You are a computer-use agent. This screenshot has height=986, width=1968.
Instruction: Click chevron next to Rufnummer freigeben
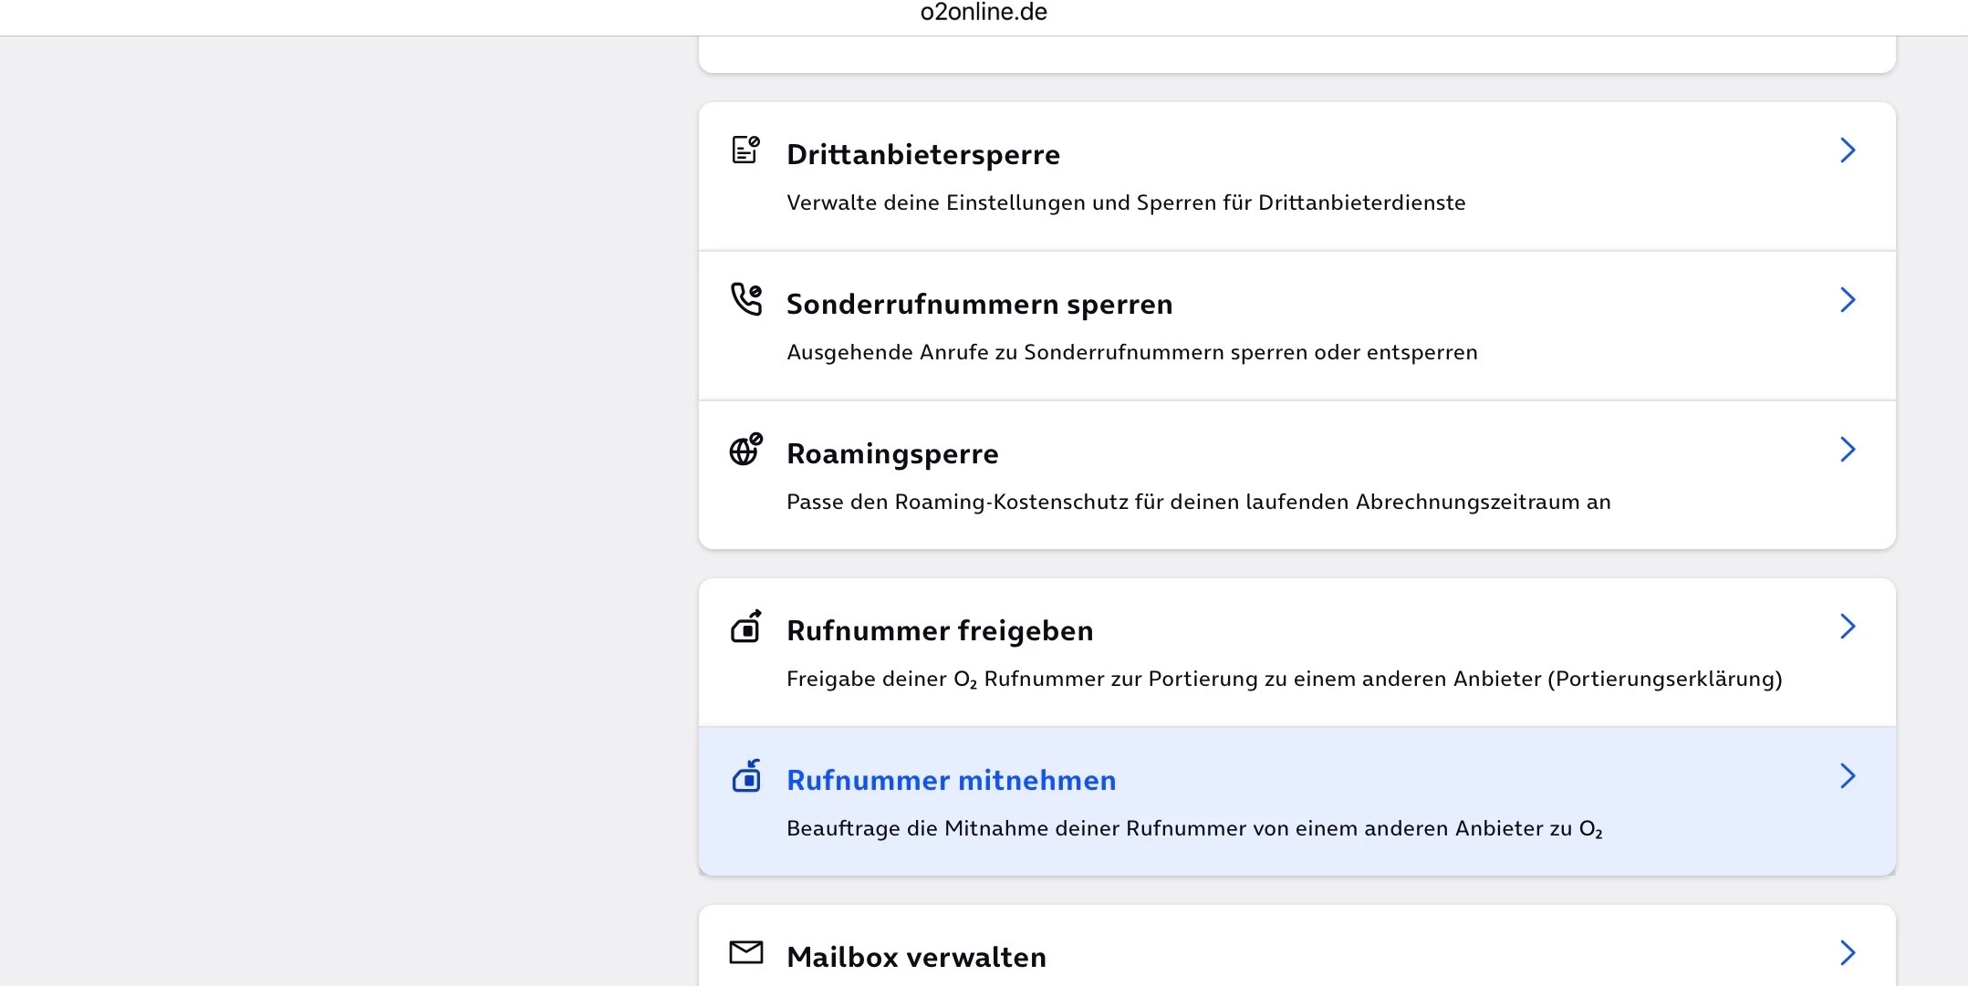coord(1847,627)
